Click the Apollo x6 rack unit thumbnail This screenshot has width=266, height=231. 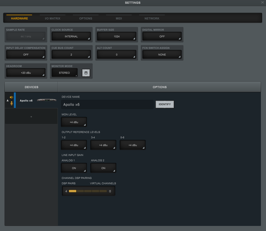tap(47, 100)
